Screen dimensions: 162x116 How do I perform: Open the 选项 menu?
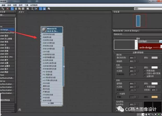point(21,5)
